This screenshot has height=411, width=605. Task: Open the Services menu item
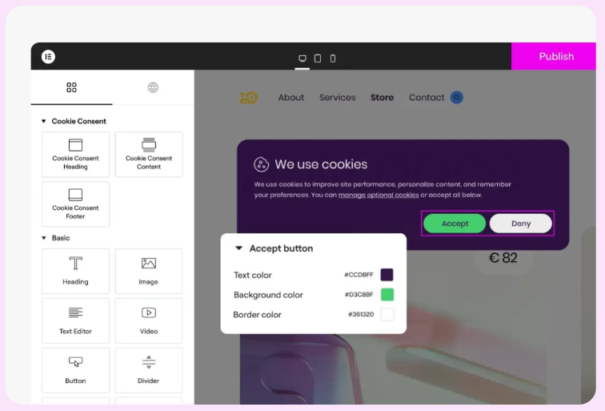tap(337, 98)
